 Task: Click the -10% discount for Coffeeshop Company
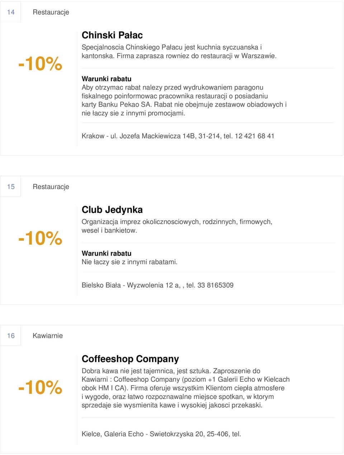tap(40, 388)
